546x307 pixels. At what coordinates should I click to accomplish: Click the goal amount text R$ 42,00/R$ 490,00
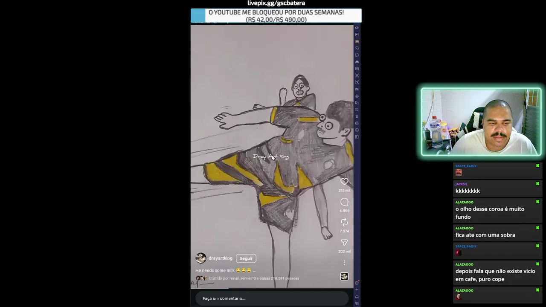276,20
